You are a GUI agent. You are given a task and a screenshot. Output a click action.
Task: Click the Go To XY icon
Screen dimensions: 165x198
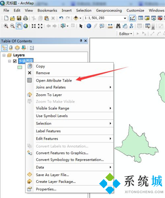131,26
